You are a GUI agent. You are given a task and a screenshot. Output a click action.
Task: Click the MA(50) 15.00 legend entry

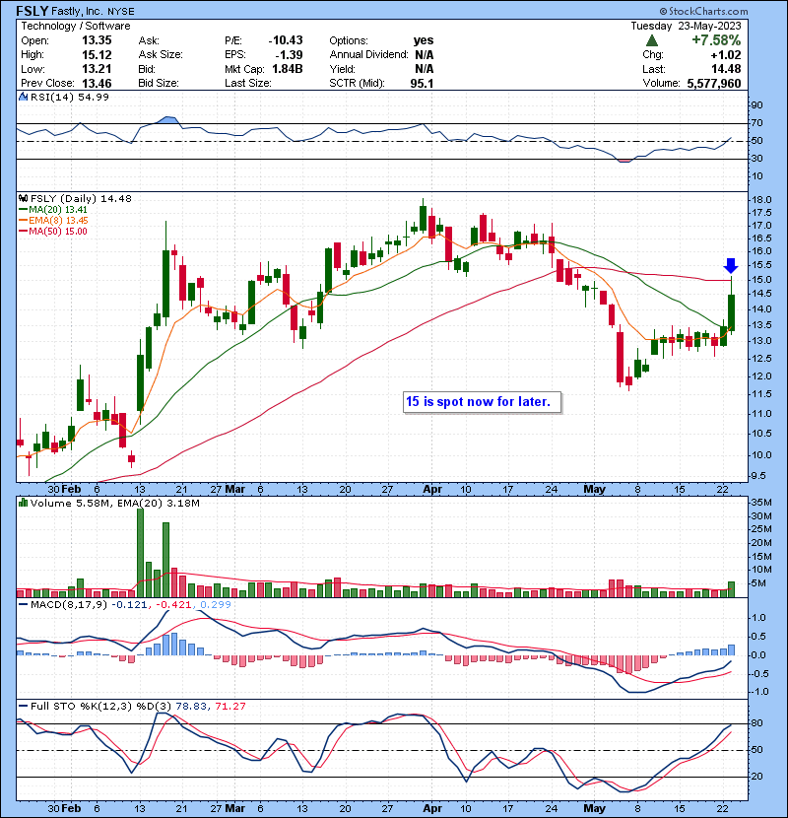52,232
